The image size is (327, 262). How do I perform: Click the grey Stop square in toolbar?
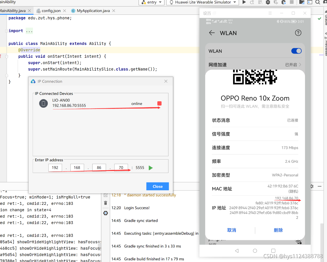coord(292,2)
